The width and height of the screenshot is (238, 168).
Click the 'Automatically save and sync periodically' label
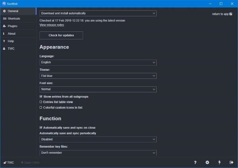68,133
